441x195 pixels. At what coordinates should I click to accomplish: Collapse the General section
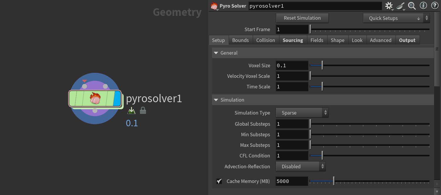click(216, 53)
